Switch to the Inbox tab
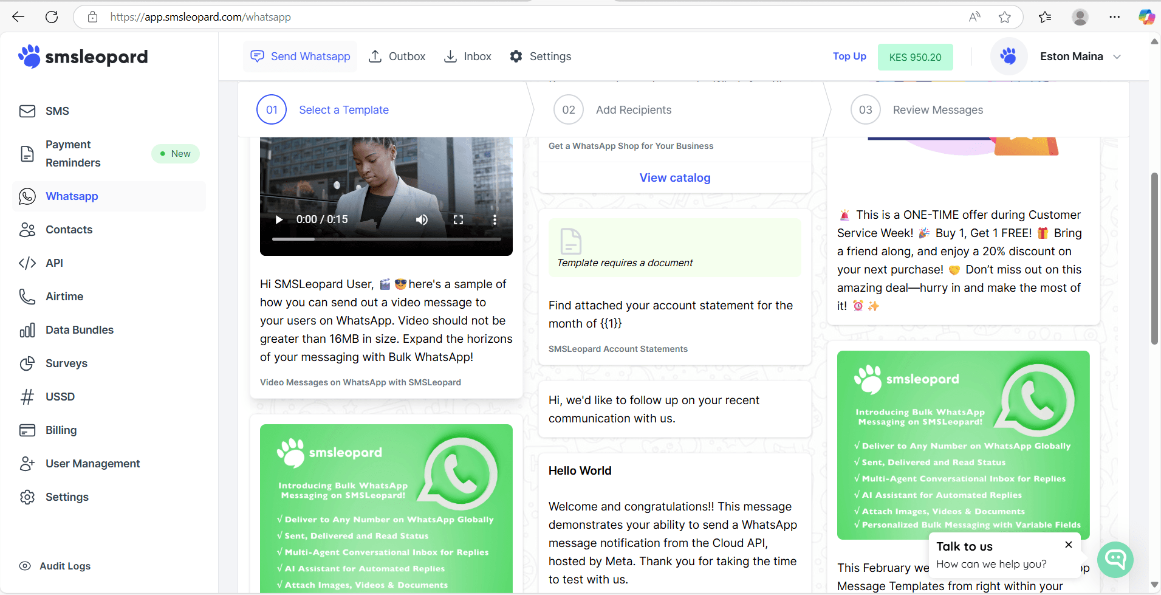Image resolution: width=1161 pixels, height=595 pixels. click(467, 56)
